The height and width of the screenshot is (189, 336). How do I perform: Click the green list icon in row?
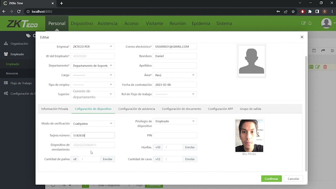click(311, 67)
